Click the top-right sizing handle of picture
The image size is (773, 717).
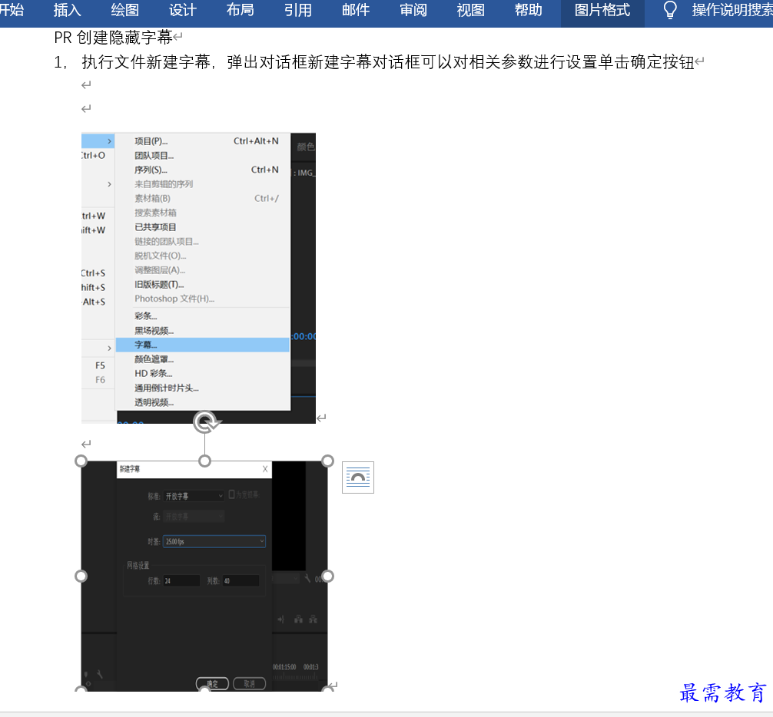tap(327, 461)
